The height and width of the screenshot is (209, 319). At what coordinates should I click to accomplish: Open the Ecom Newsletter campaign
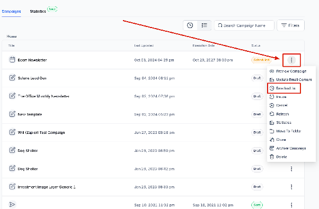pos(32,60)
